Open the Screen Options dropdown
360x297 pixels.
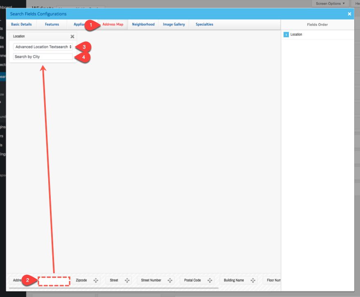[330, 3]
